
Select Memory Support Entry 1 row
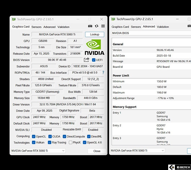point(151,116)
